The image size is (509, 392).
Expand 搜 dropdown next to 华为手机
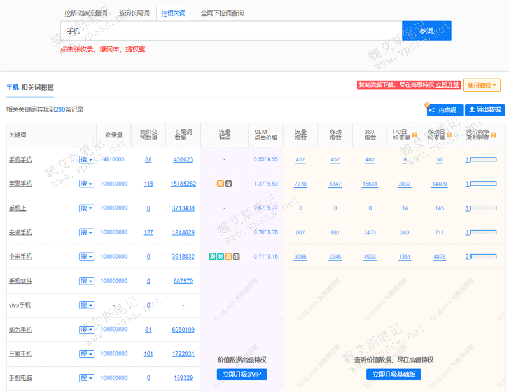[87, 330]
